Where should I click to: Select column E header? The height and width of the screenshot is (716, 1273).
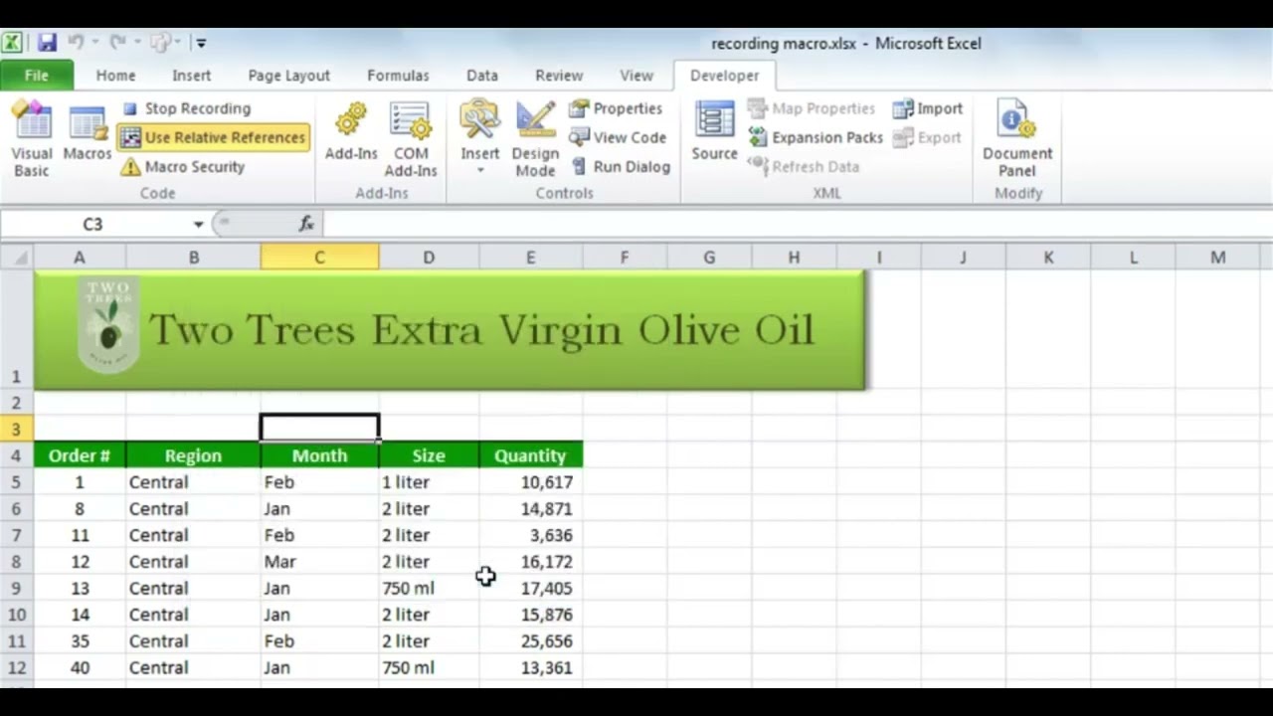click(x=530, y=258)
